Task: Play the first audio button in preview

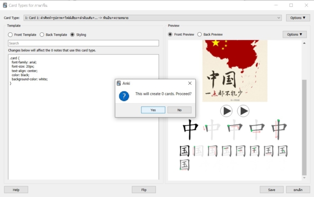Action: tap(226, 111)
